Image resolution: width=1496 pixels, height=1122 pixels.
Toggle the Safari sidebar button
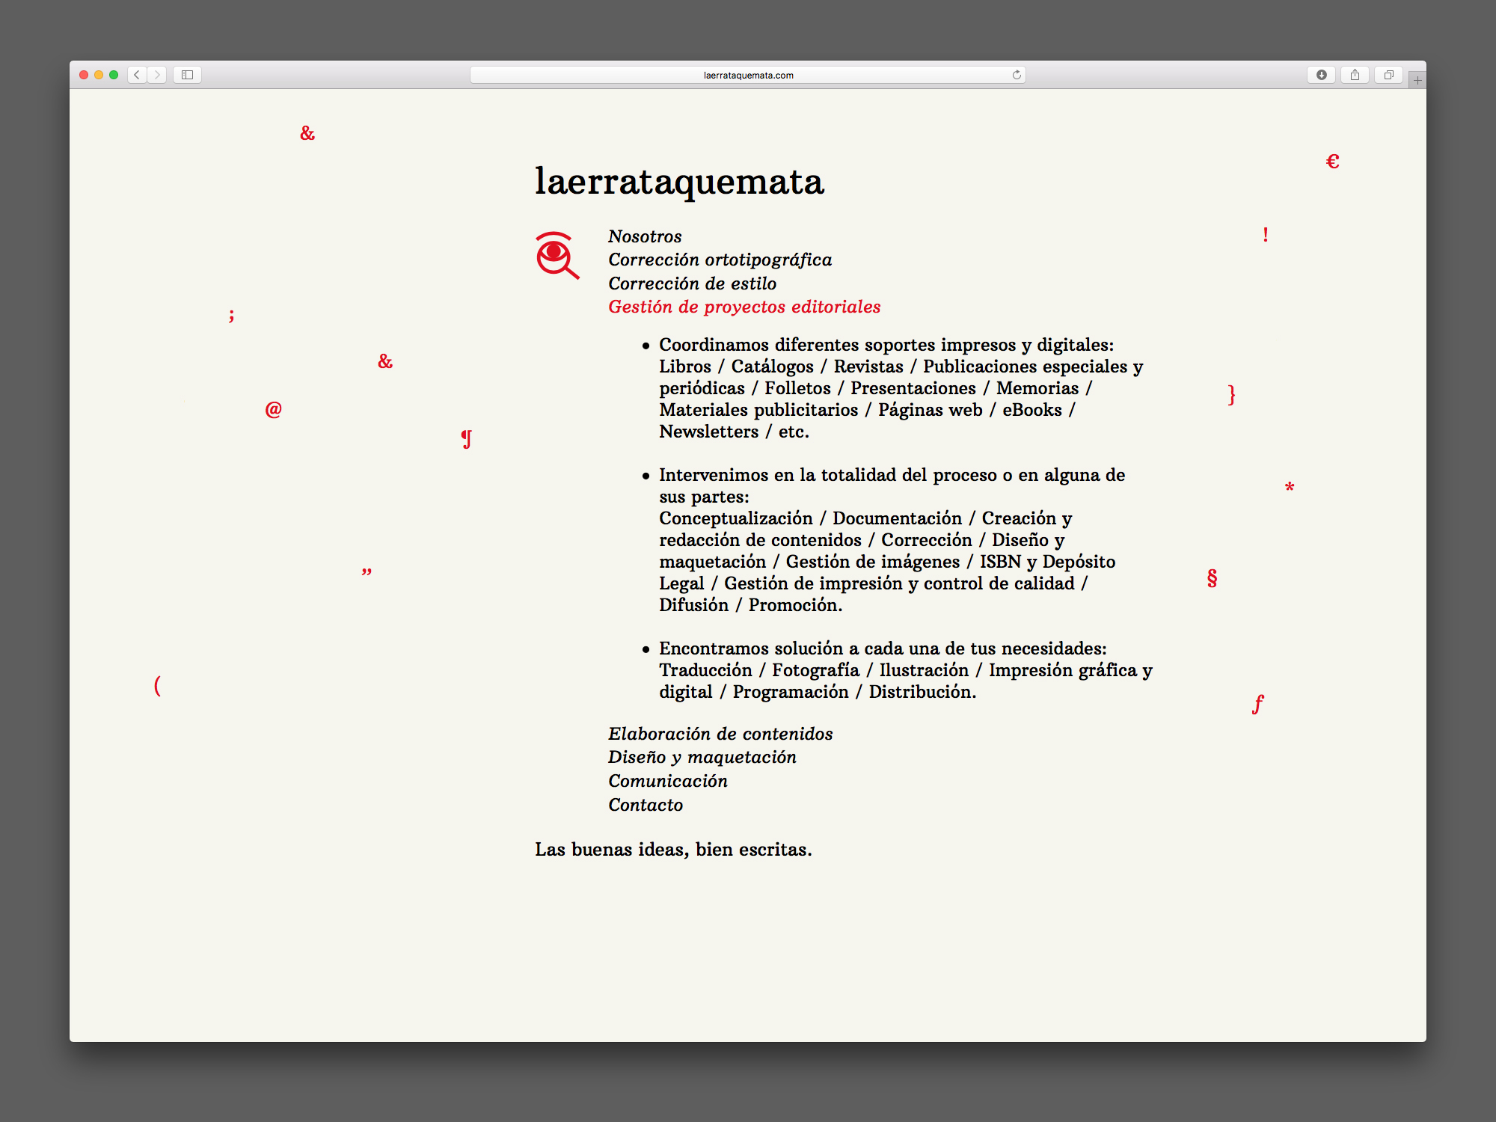[x=188, y=75]
